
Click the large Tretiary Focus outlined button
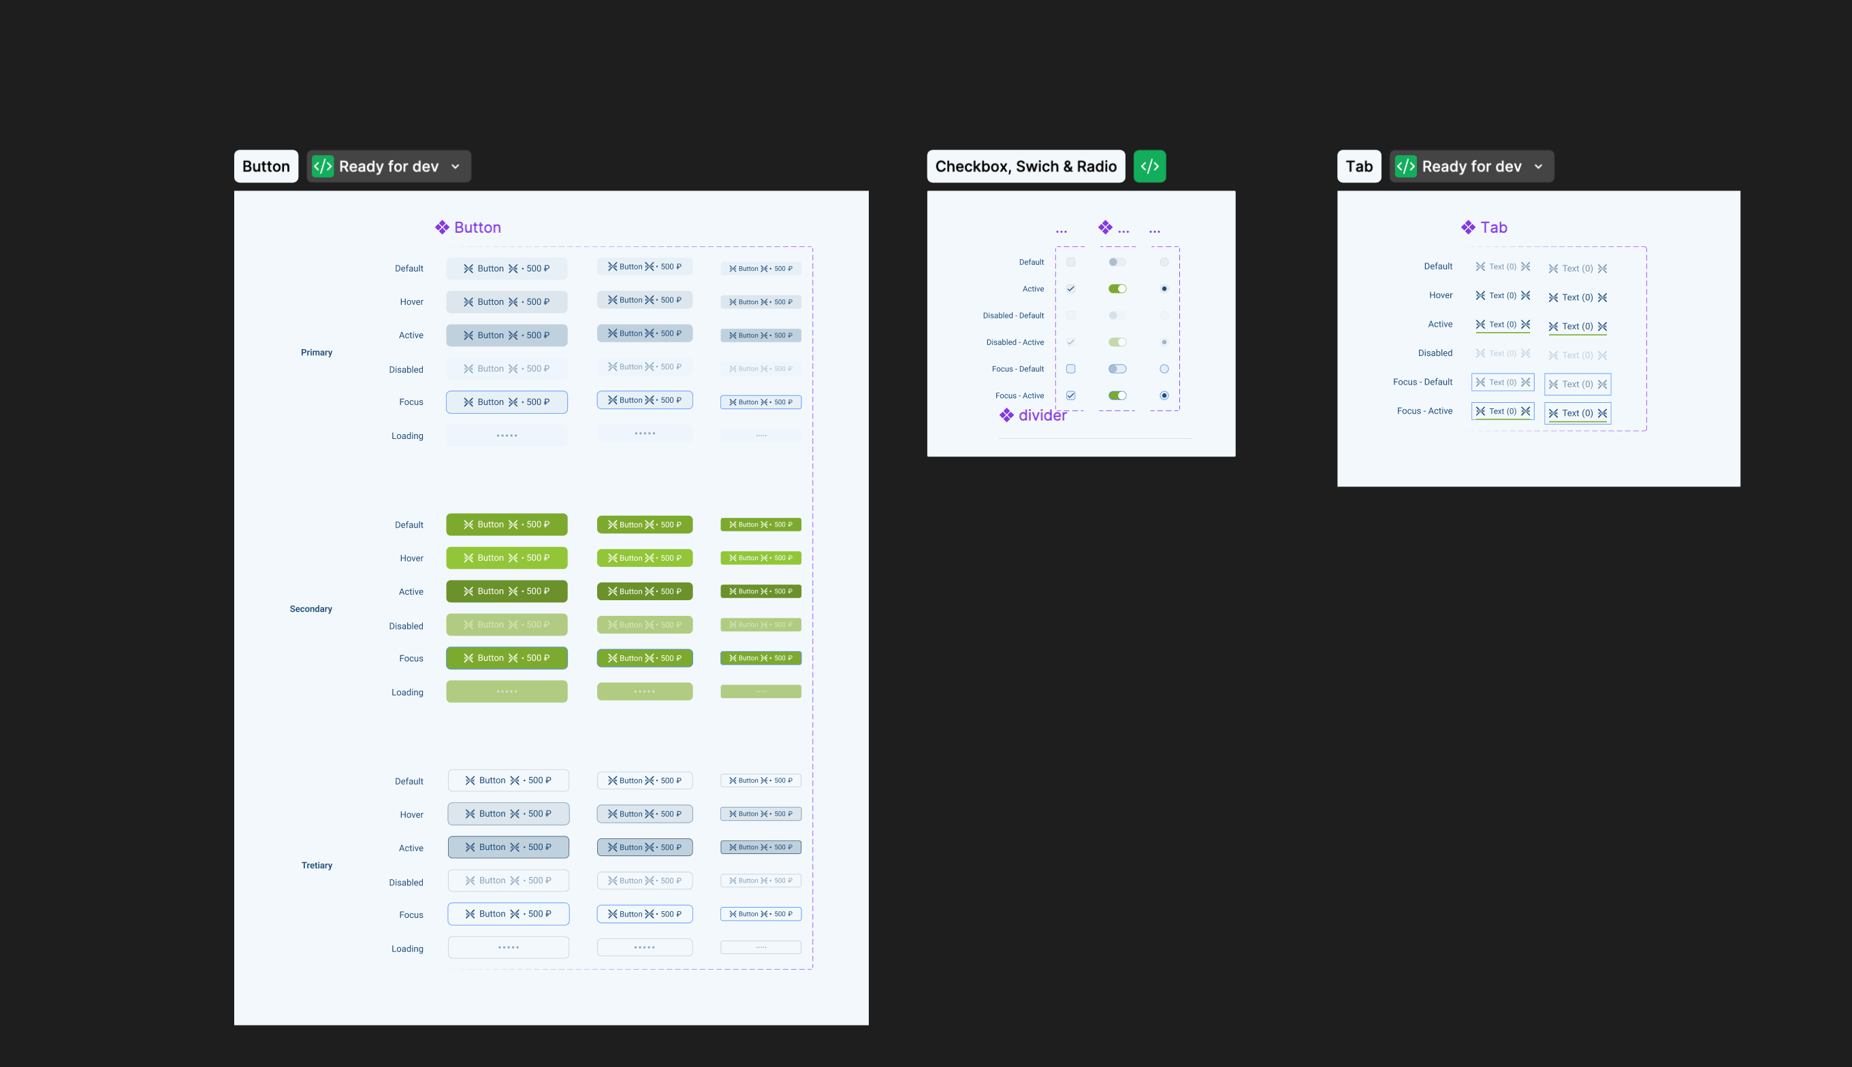coord(508,914)
